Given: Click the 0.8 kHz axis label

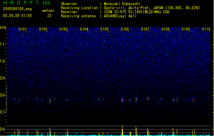Looking at the screenshot, I should 3,95.
